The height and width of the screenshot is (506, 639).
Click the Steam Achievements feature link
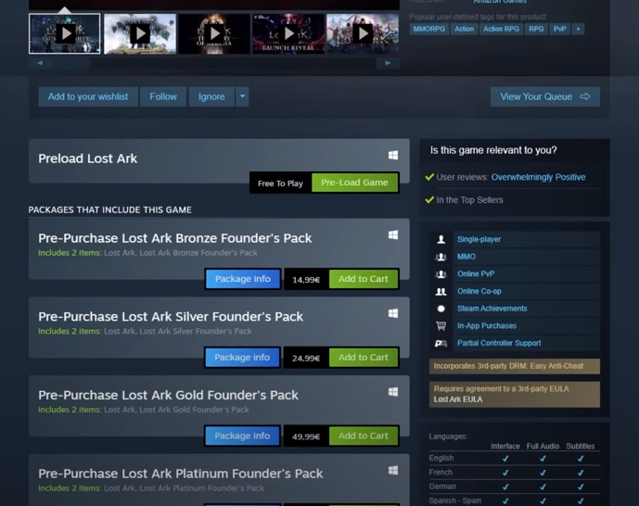tap(492, 309)
